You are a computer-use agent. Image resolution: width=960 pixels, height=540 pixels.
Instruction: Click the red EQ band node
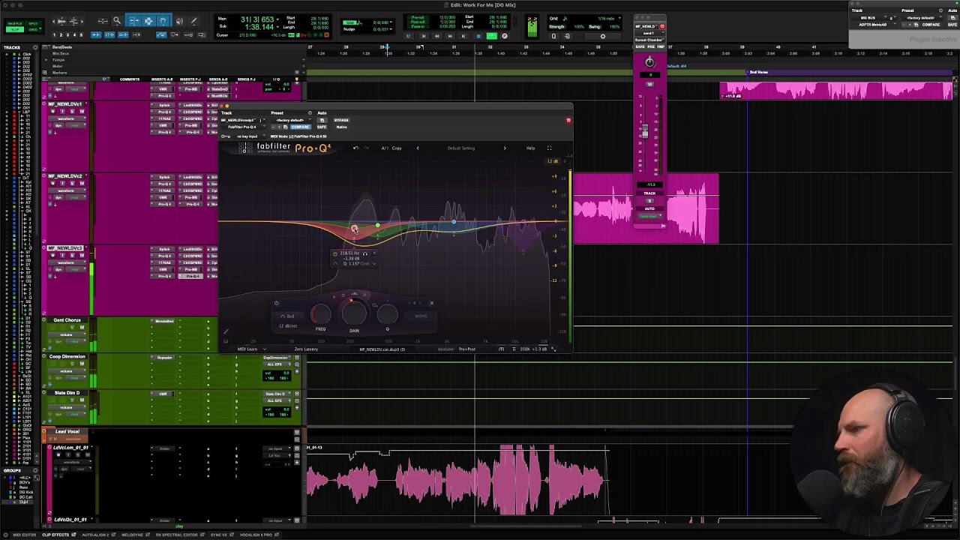(354, 229)
